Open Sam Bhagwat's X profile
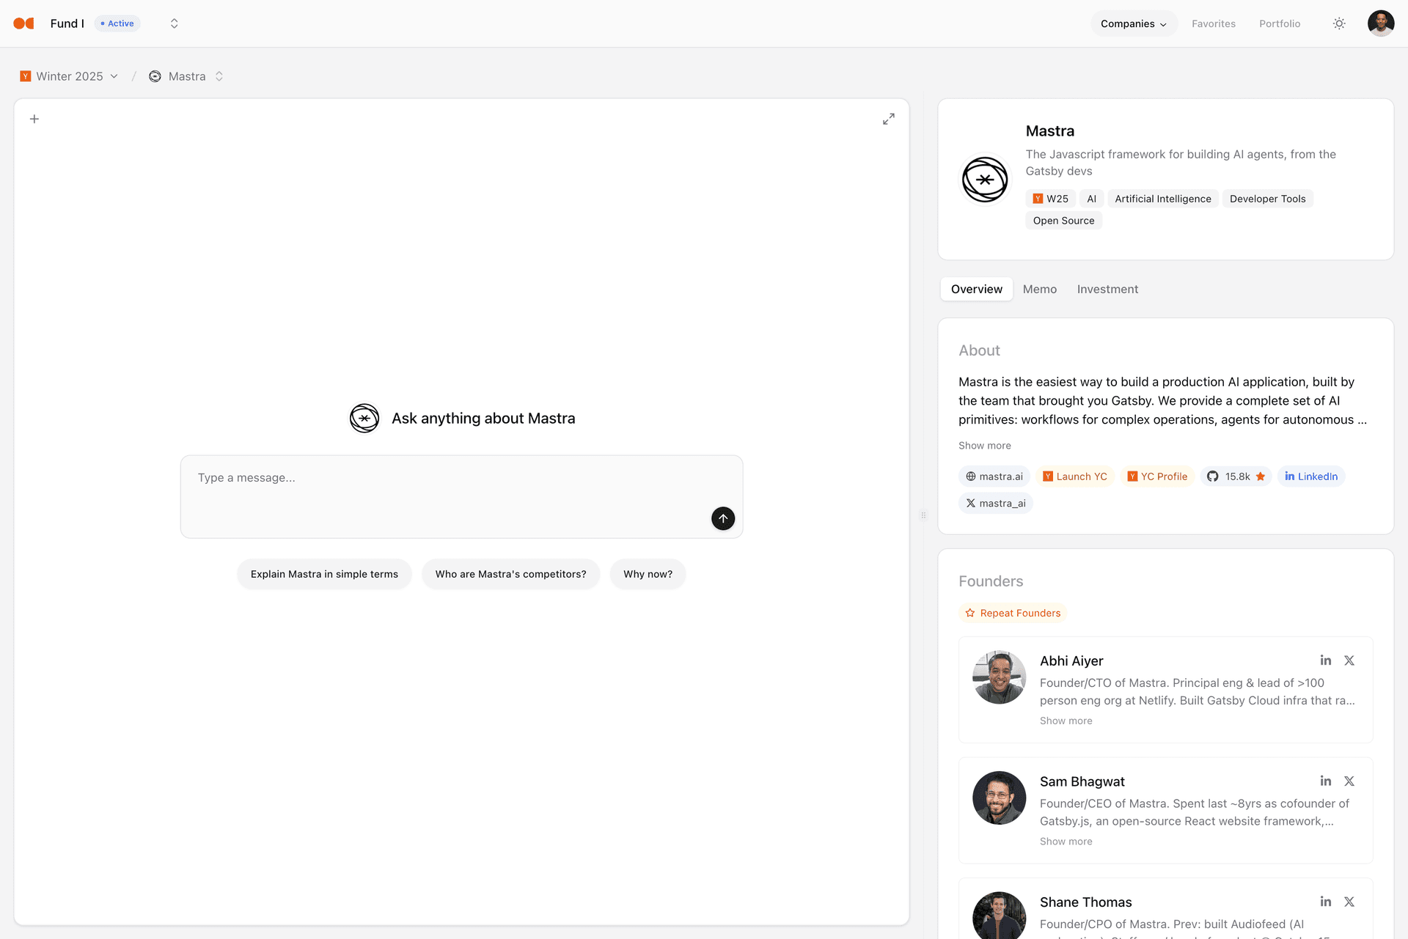The width and height of the screenshot is (1408, 939). click(1349, 781)
